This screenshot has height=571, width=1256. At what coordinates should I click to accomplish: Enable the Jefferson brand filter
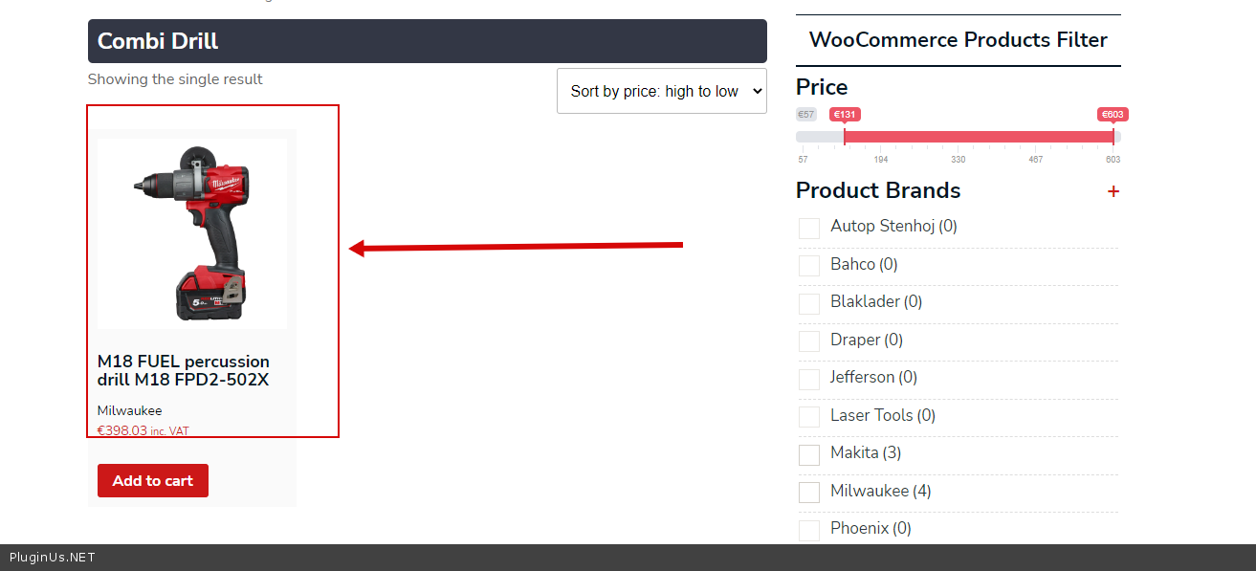pyautogui.click(x=809, y=379)
